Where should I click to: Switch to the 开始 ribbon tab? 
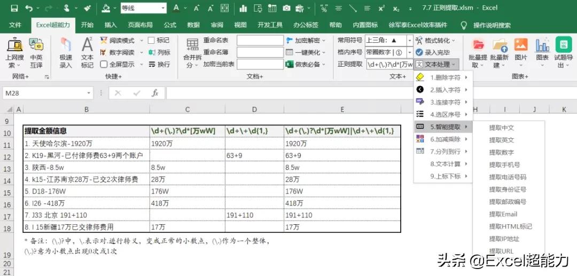coord(87,25)
